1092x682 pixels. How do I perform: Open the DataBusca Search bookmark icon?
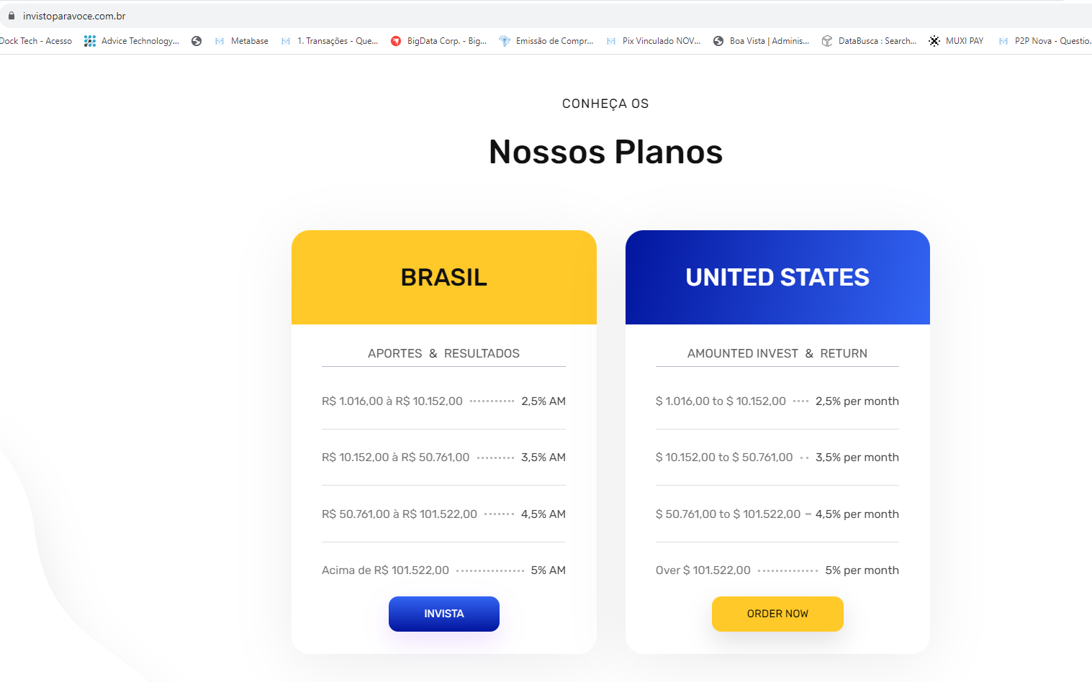tap(827, 41)
